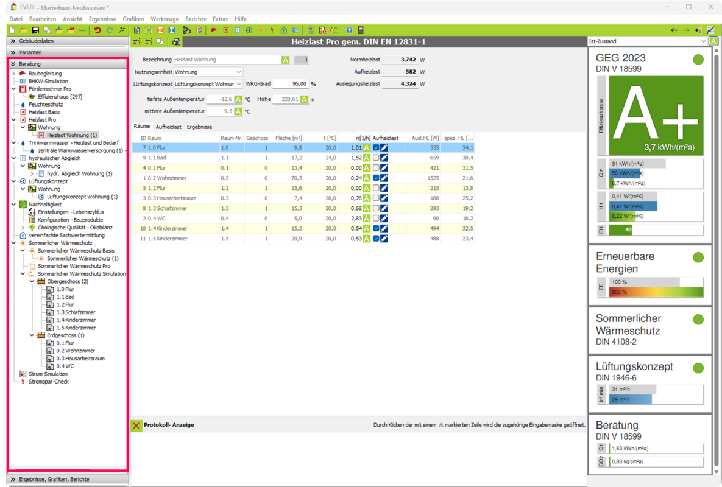This screenshot has height=487, width=722.
Task: Open the Strom-Simulation tree entry
Action: [x=48, y=374]
